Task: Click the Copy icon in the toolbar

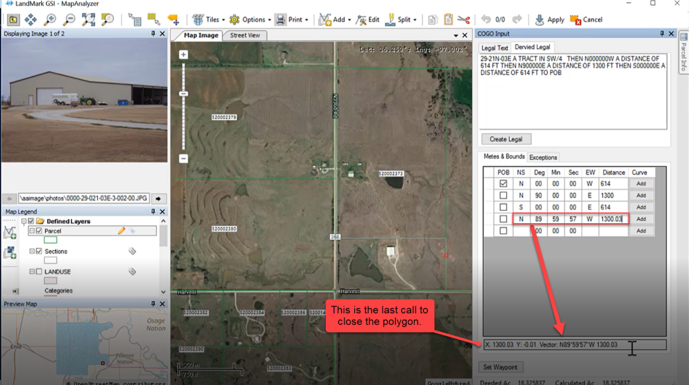Action: tap(433, 20)
